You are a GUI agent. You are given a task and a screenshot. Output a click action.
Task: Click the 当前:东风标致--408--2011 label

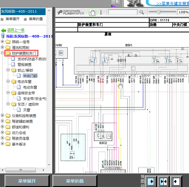click(x=29, y=36)
